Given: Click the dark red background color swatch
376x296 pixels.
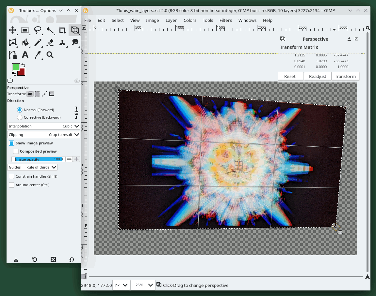Looking at the screenshot, I should point(22,72).
